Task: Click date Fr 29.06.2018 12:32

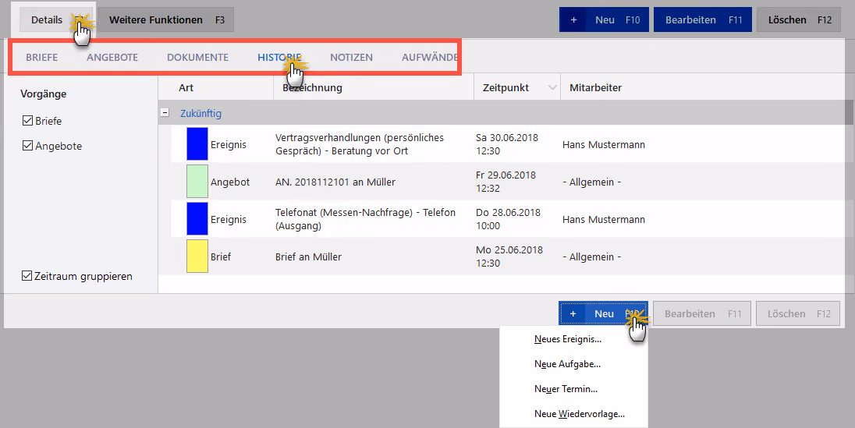Action: pos(506,182)
